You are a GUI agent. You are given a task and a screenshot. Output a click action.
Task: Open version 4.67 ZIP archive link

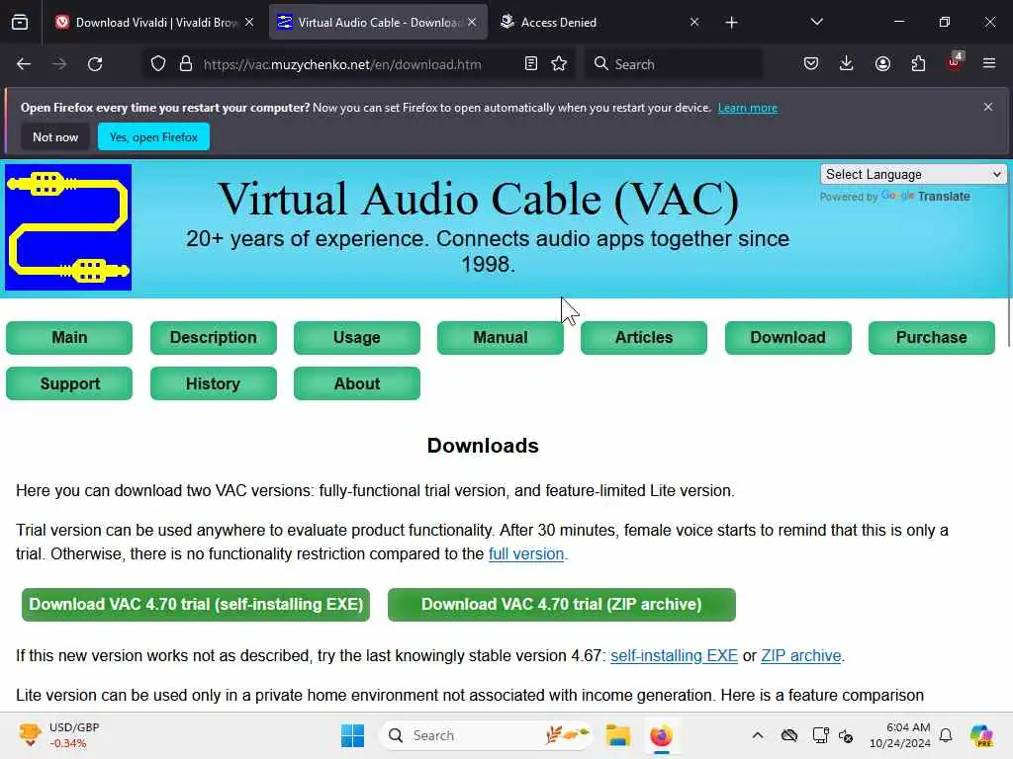(801, 656)
